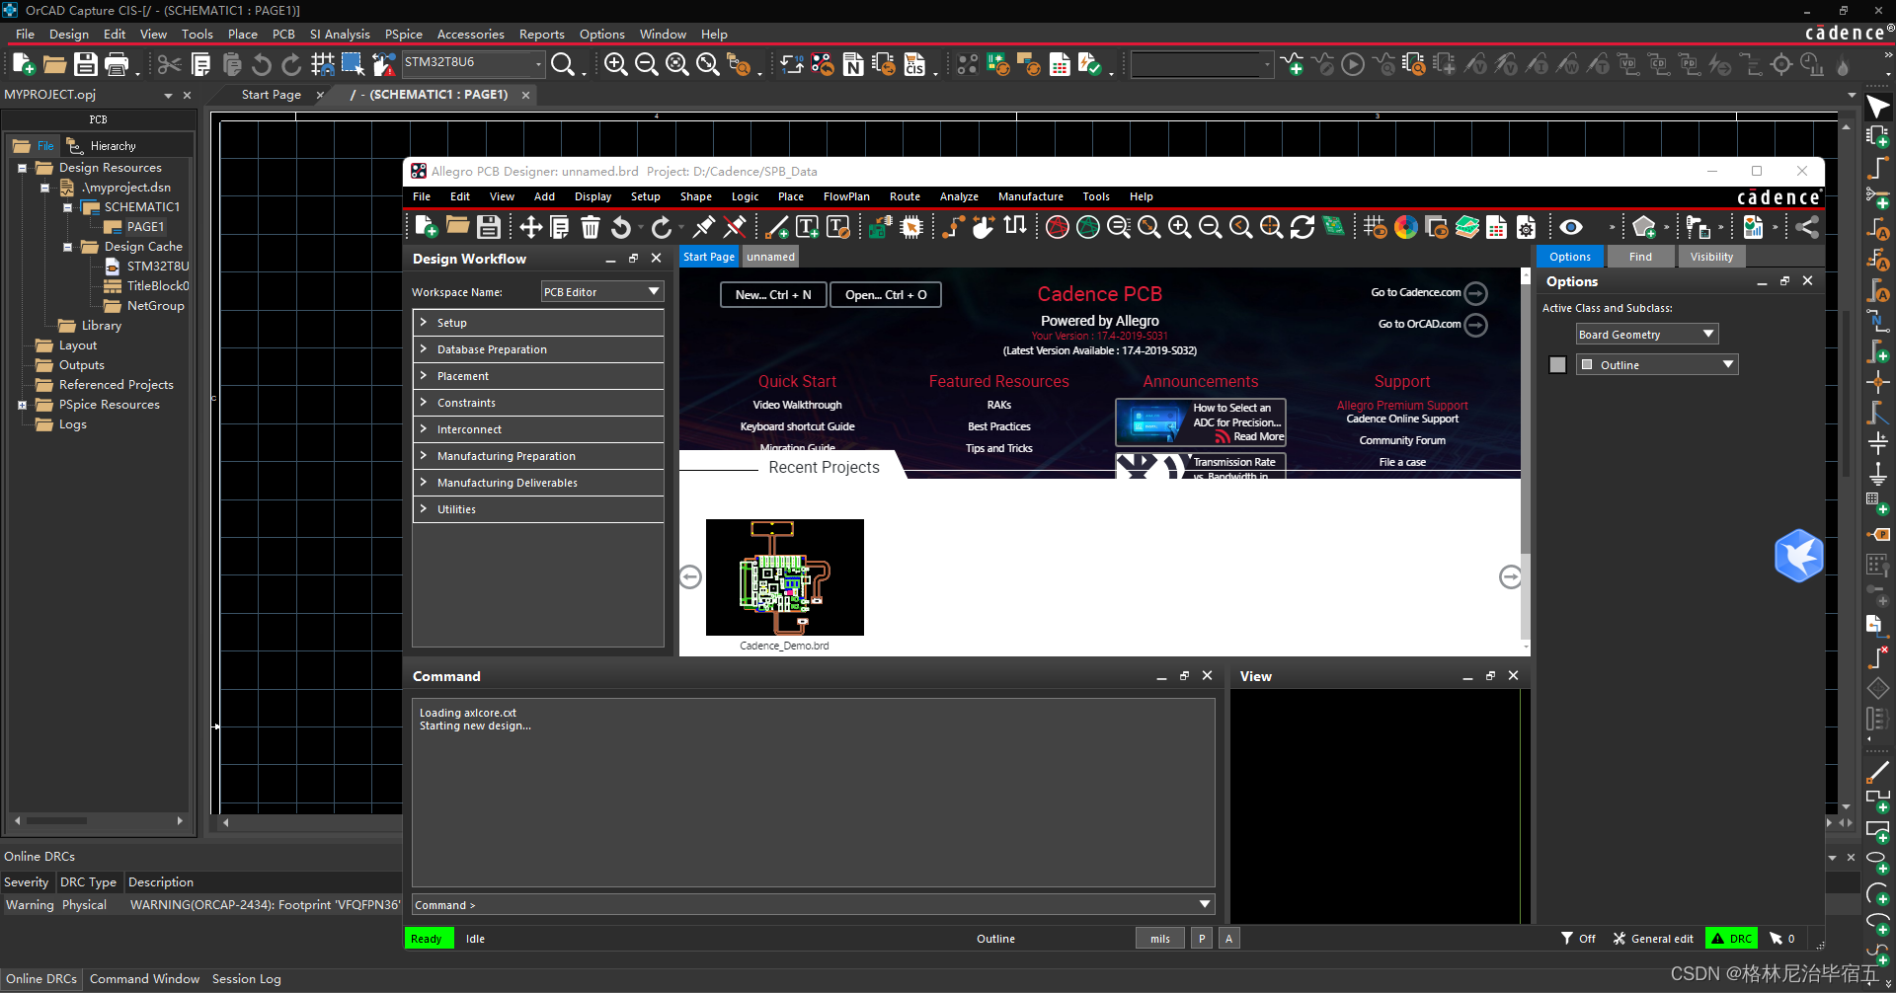This screenshot has width=1896, height=993.
Task: Click Create Netlist 'N' icon in OrCAD toolbar
Action: tap(853, 65)
